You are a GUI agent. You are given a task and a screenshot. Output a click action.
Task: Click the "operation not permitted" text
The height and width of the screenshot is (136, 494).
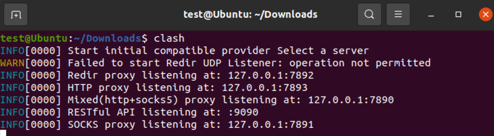pos(360,63)
